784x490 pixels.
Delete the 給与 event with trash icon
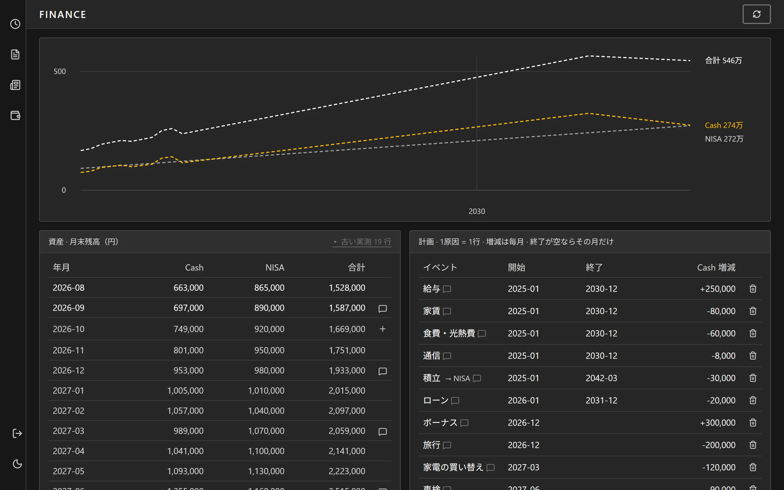coord(753,289)
